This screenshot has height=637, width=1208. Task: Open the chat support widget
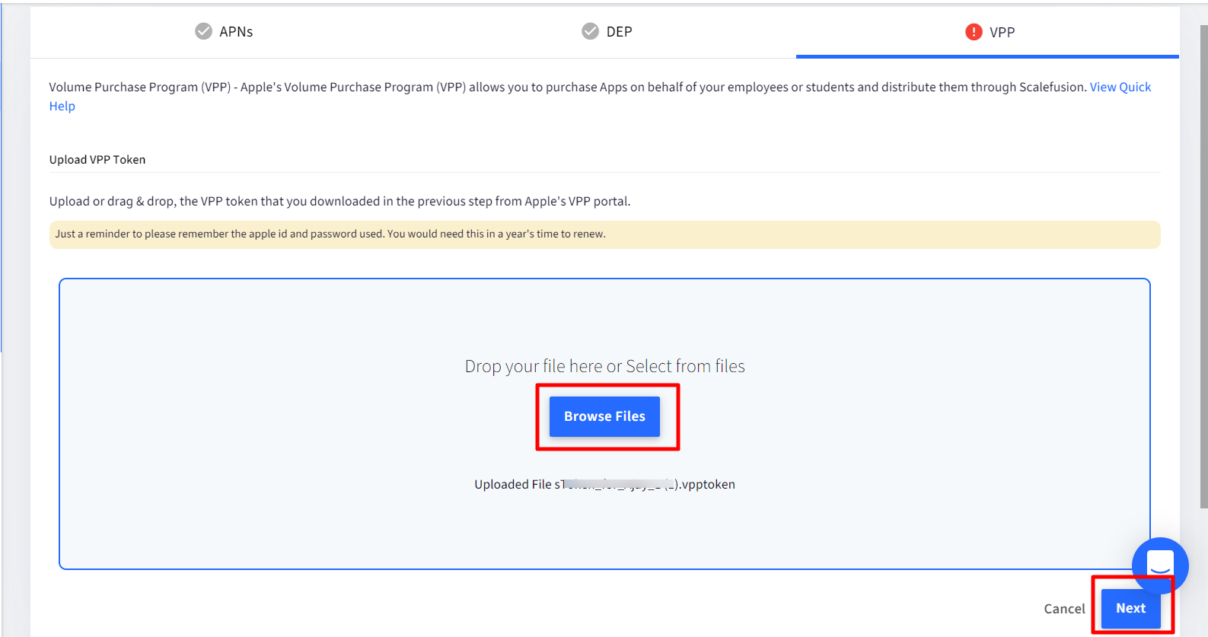click(x=1159, y=565)
